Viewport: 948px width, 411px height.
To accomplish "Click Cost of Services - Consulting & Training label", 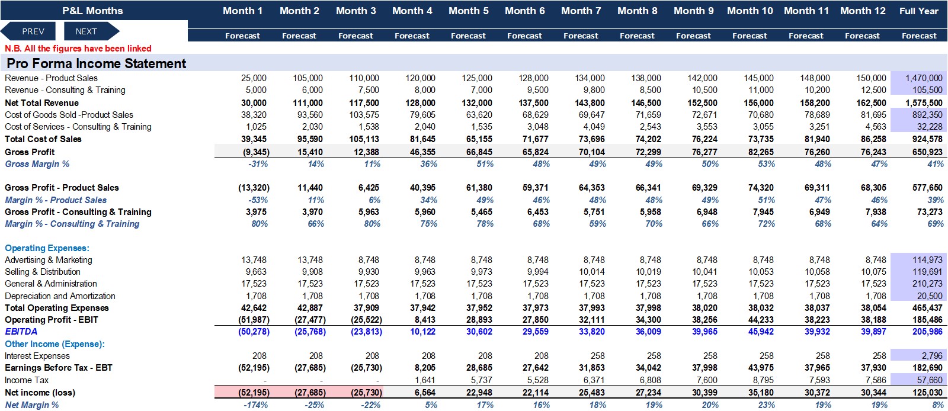I will 78,127.
